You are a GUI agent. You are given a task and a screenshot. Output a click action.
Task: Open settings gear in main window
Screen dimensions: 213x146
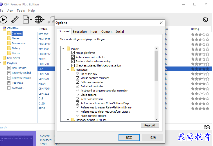click(x=205, y=20)
